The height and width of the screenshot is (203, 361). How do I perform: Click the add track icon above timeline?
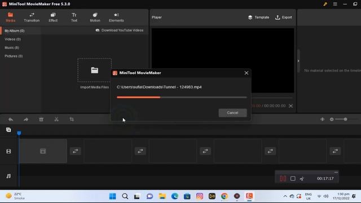[8, 130]
